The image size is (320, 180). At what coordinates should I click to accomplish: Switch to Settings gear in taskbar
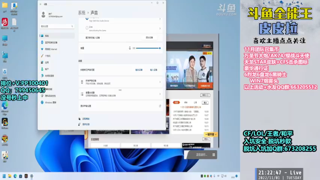click(32, 176)
